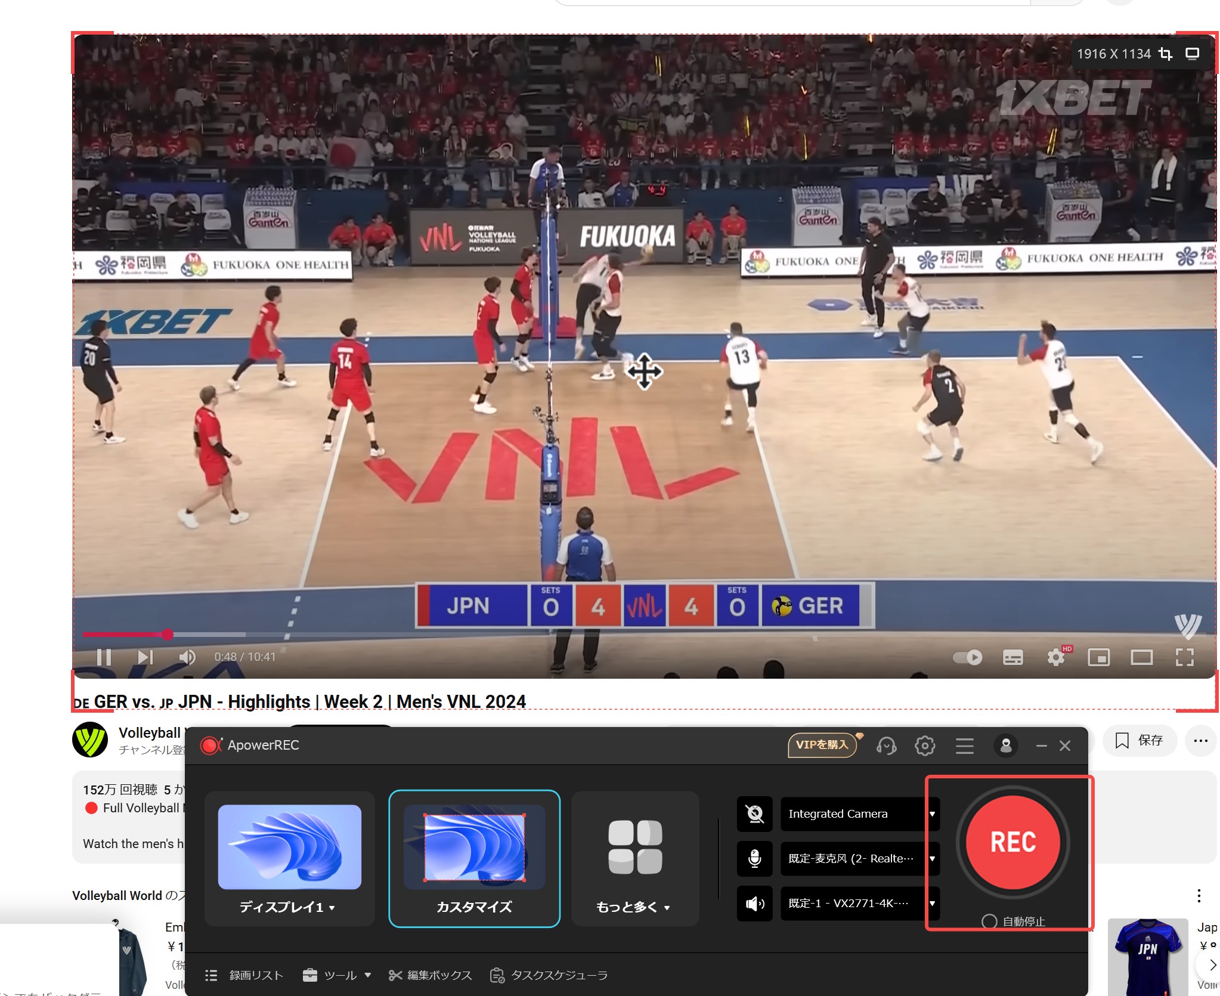Screen dimensions: 1220x996
Task: Toggle the system sound speaker icon
Action: [x=755, y=904]
